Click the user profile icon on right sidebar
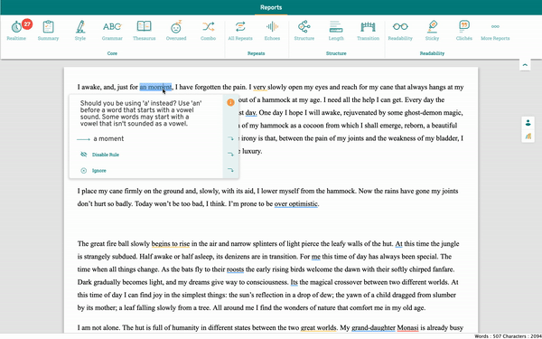The image size is (542, 339). [x=528, y=123]
